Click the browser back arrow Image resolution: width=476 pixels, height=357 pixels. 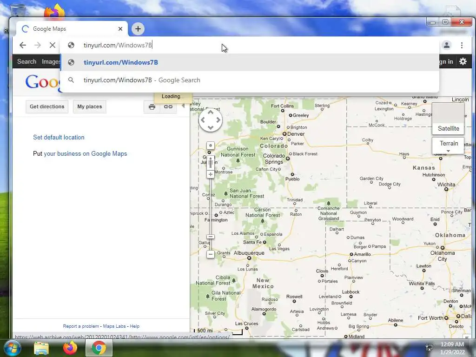(x=23, y=45)
